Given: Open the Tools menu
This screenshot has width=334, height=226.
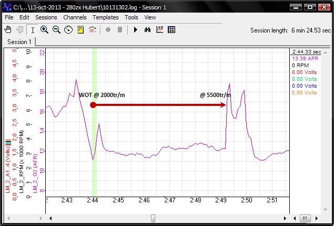Looking at the screenshot, I should [131, 17].
